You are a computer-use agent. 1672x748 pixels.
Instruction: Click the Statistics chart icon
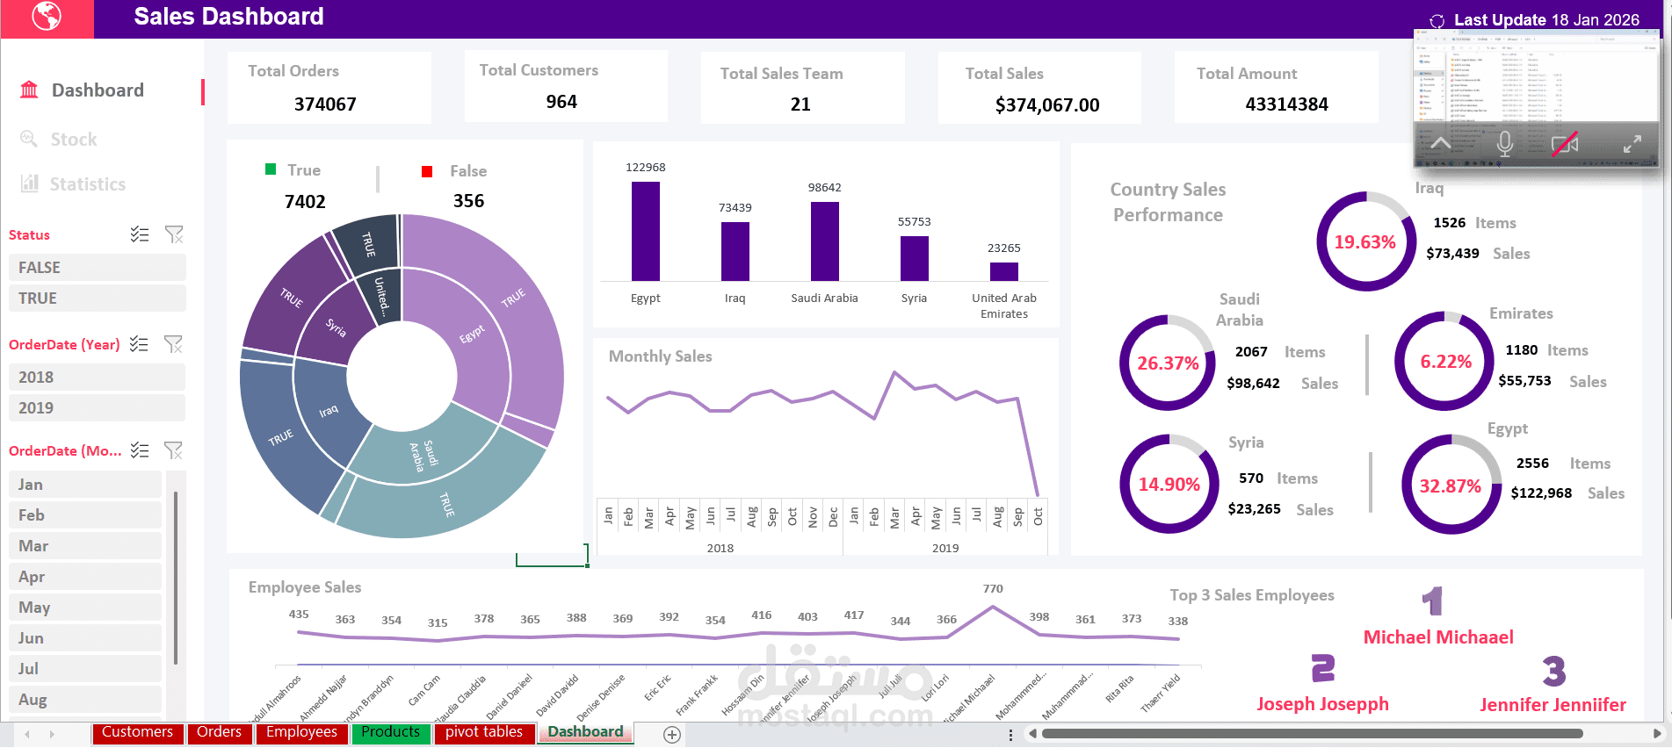[30, 183]
